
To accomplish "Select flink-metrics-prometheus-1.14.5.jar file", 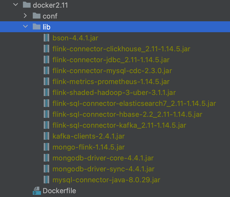I will pos(111,82).
